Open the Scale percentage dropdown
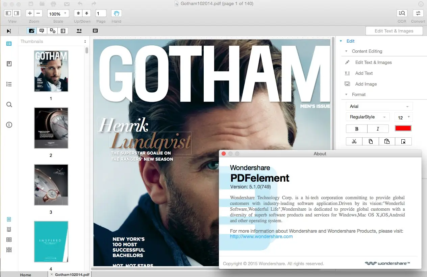Image resolution: width=427 pixels, height=277 pixels. pos(58,14)
